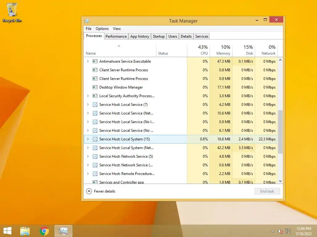Switch to the Details tab
The image size is (317, 237).
click(x=186, y=36)
